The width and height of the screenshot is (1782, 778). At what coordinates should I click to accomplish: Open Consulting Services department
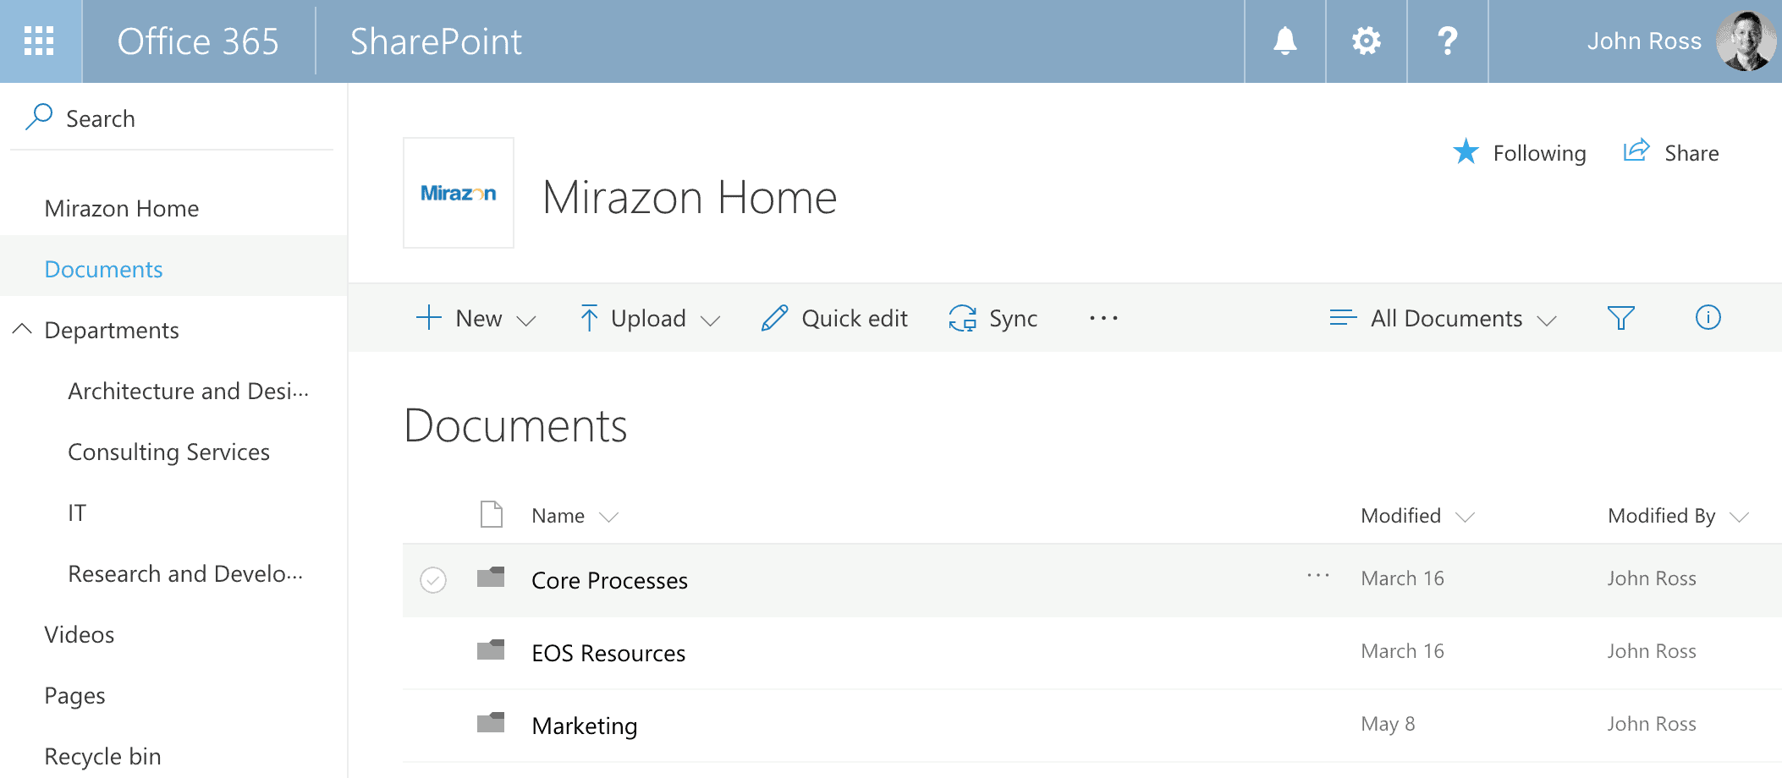coord(169,452)
